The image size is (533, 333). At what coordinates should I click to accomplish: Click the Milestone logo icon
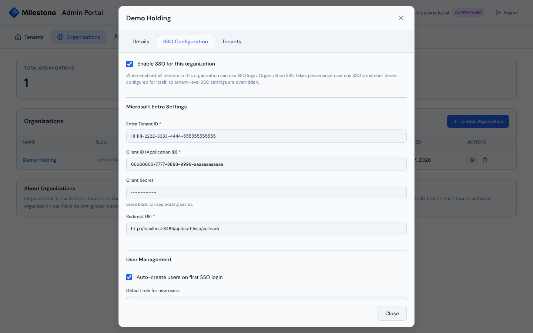click(14, 13)
